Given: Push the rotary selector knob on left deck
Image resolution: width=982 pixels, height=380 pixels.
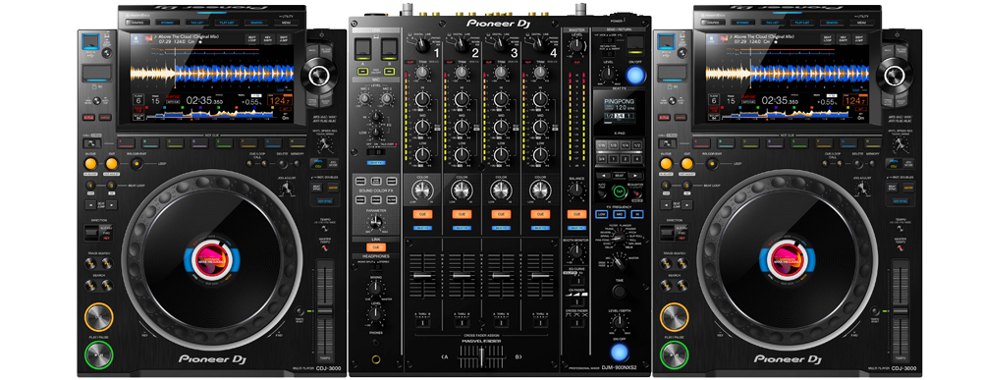Looking at the screenshot, I should pos(318,76).
